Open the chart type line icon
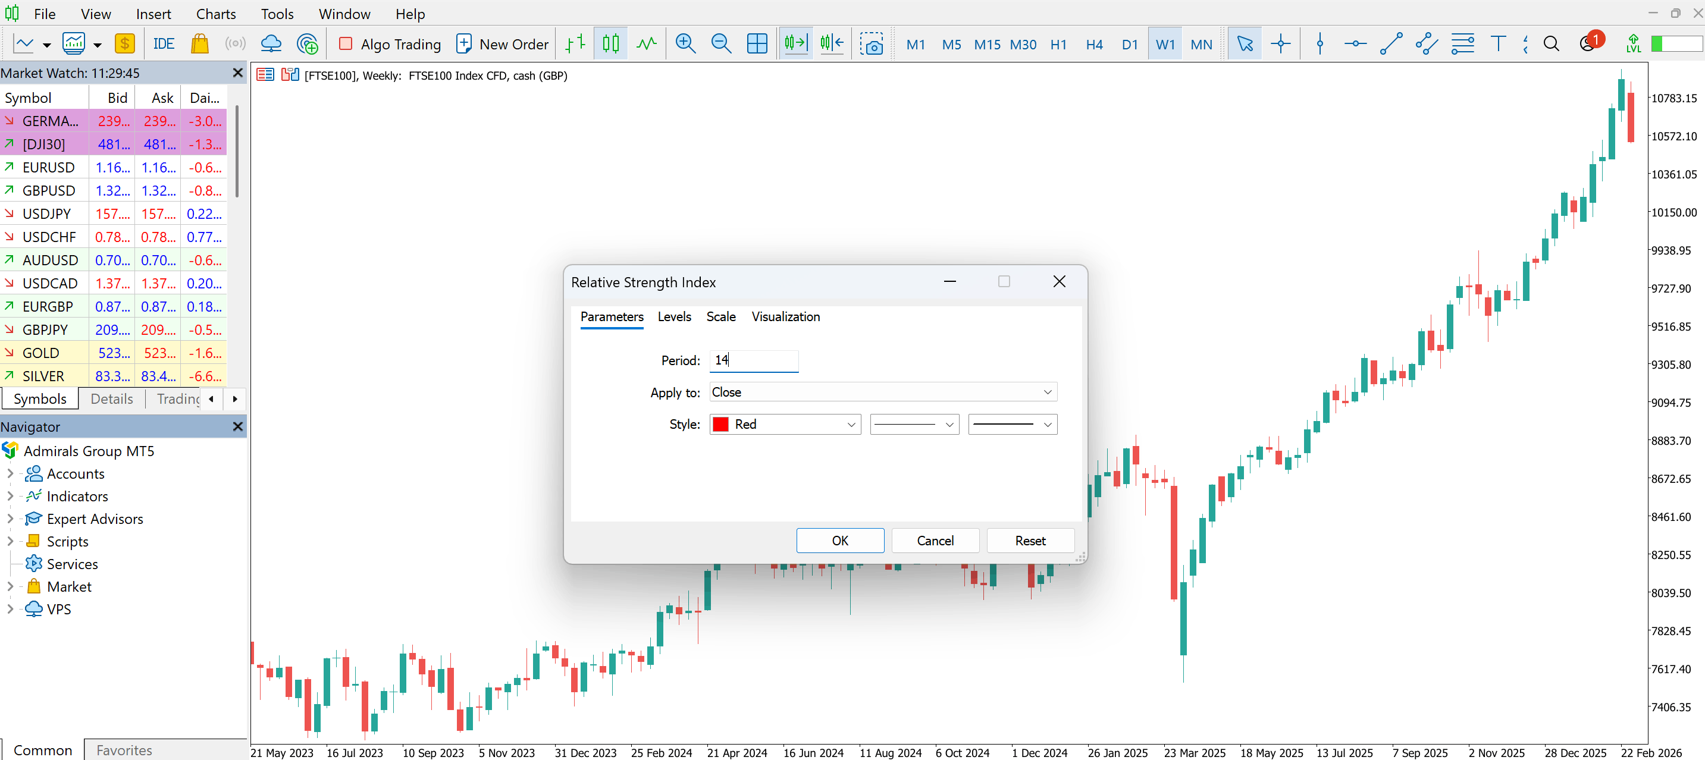Image resolution: width=1705 pixels, height=760 pixels. pos(23,45)
